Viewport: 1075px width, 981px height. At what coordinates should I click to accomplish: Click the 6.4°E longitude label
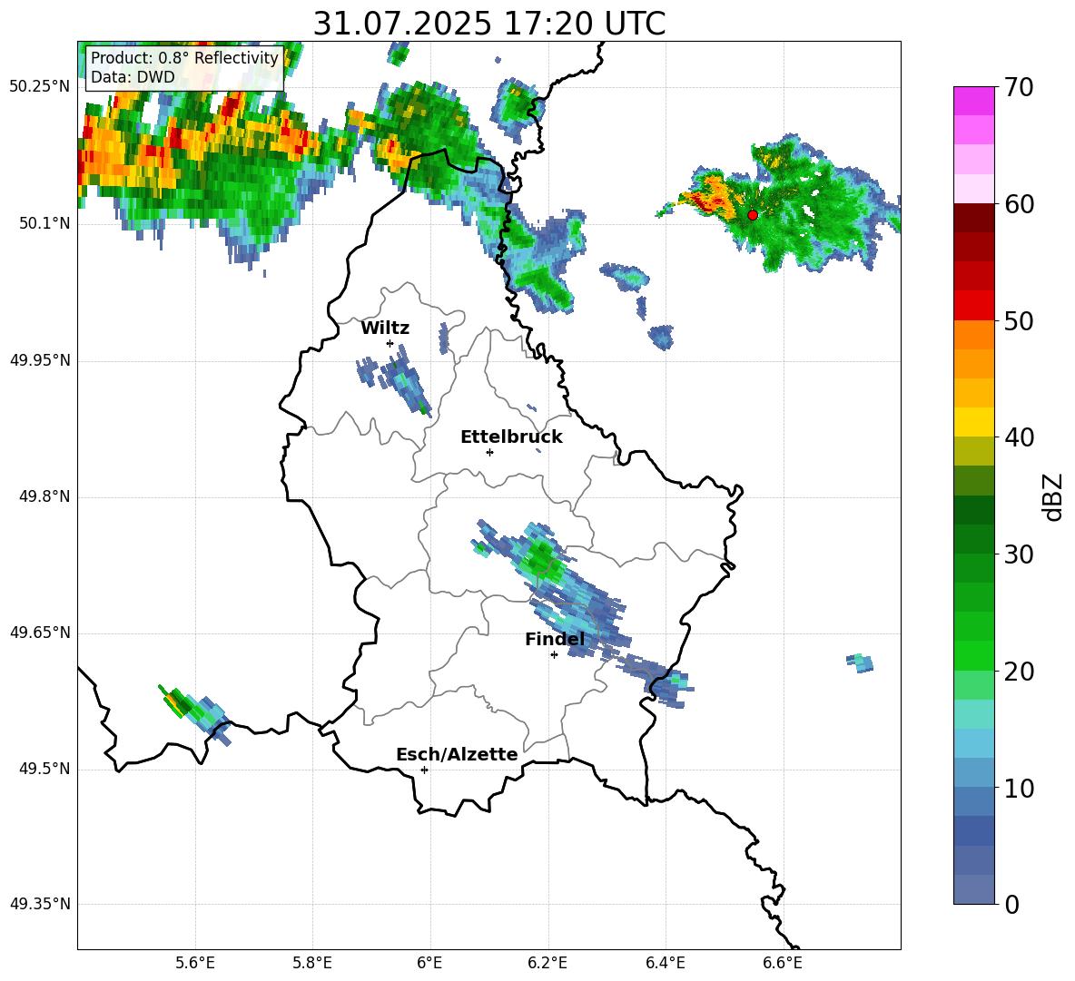coord(665,963)
